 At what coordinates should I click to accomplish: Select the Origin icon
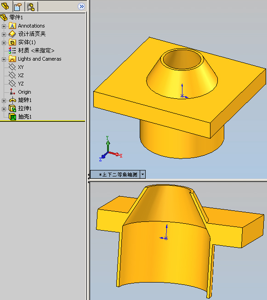coord(12,91)
